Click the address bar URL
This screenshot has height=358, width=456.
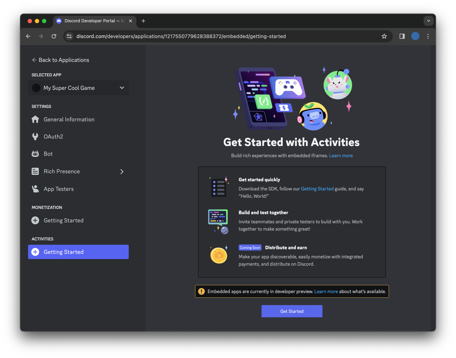pos(181,36)
